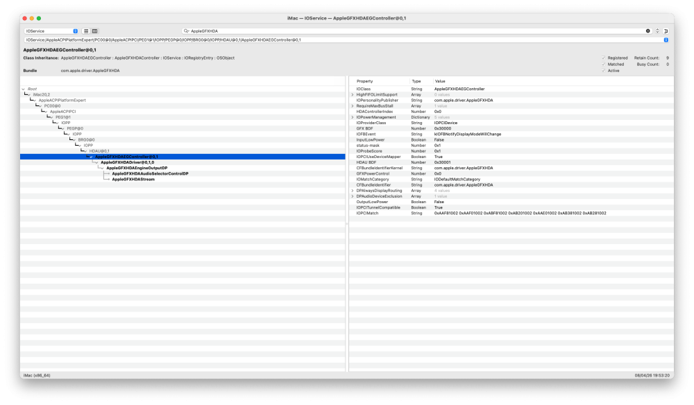Expand RequireMaxBusStall array property
Screen dimensions: 694x405
click(353, 106)
